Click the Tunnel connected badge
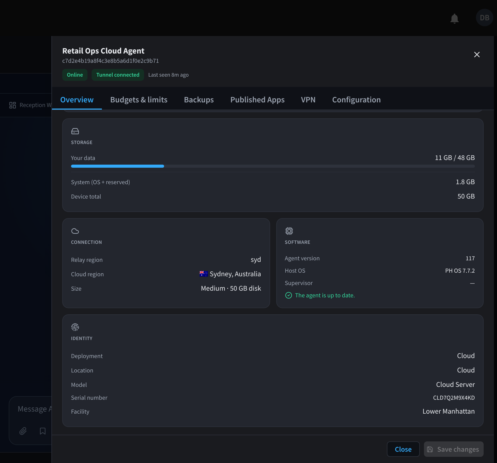 (x=118, y=75)
